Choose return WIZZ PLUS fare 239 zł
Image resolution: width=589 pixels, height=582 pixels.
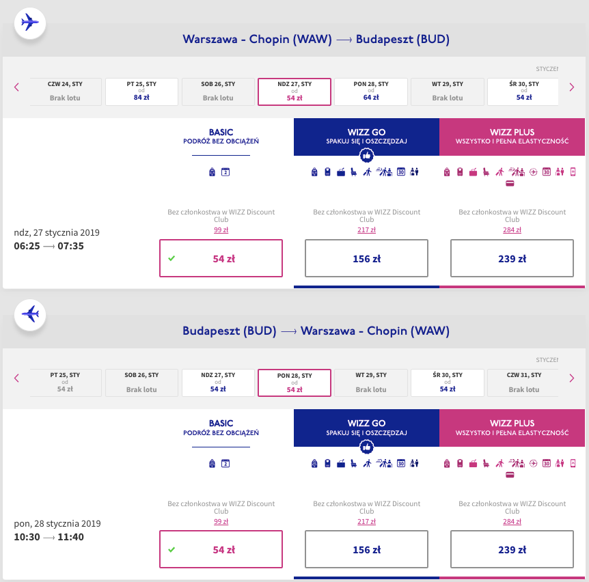tap(512, 549)
